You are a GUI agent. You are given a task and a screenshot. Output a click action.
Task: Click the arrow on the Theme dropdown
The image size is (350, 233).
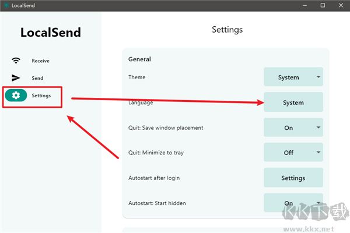point(318,77)
